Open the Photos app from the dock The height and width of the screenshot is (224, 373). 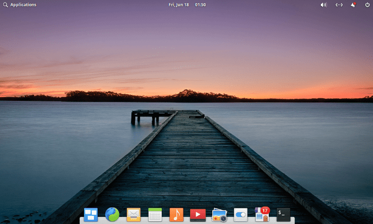click(219, 215)
